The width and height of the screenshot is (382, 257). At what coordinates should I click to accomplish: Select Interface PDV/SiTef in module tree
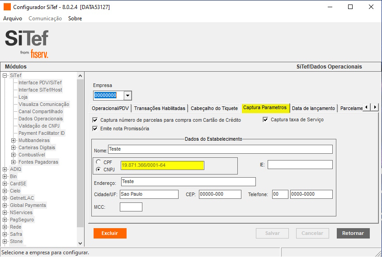(x=40, y=83)
